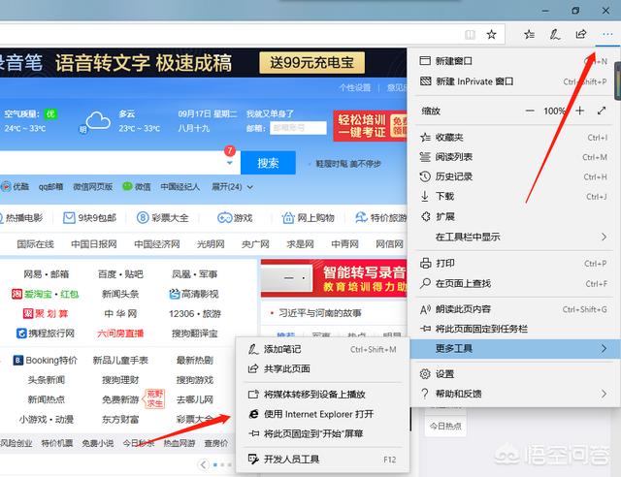Screen dimensions: 621x477
Task: Expand 在工具栏中显示 submenu
Action: coord(513,237)
